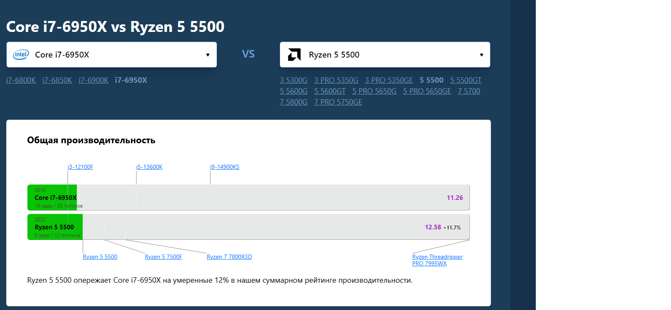Image resolution: width=671 pixels, height=310 pixels.
Task: Open the Ryzen 5 5500 dropdown arrow
Action: tap(481, 55)
